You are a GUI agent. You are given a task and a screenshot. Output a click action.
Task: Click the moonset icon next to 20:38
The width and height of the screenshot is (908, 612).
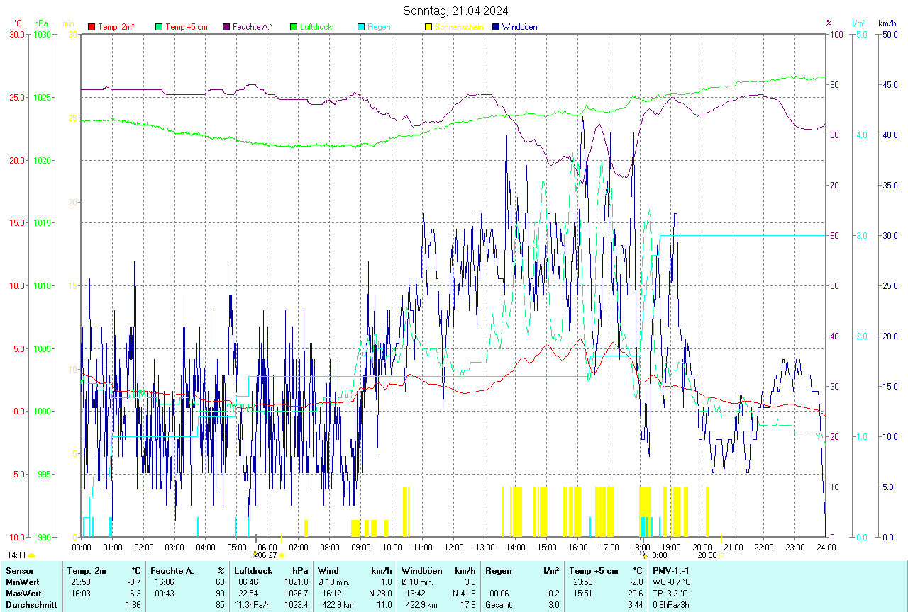[x=721, y=556]
